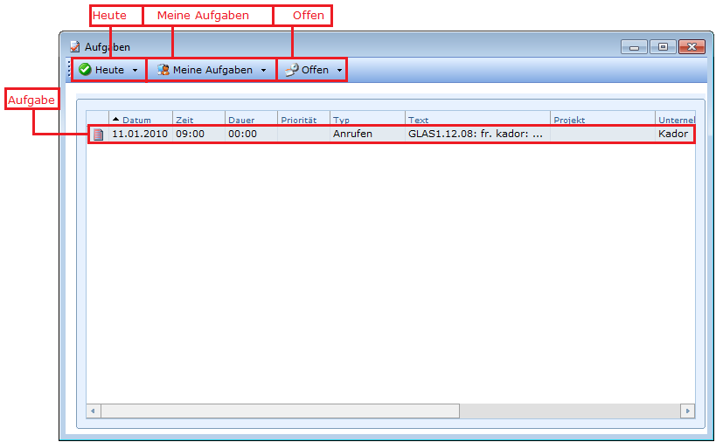The height and width of the screenshot is (442, 716).
Task: Click the green checkmark Heute icon
Action: [x=85, y=70]
